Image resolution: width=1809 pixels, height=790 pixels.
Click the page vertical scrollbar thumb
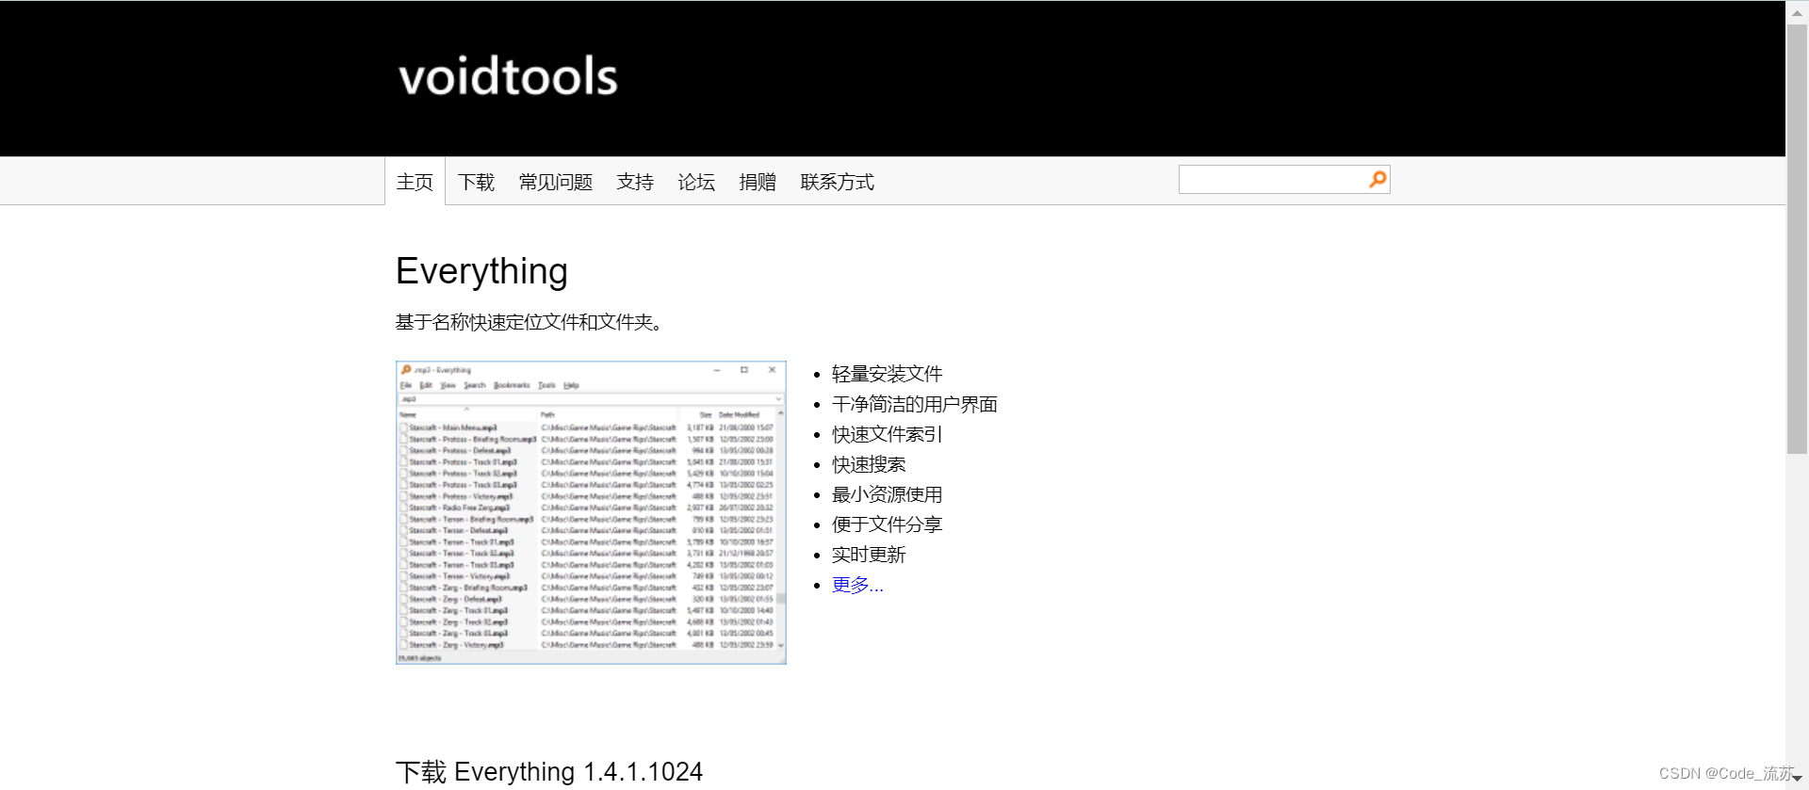tap(1797, 239)
